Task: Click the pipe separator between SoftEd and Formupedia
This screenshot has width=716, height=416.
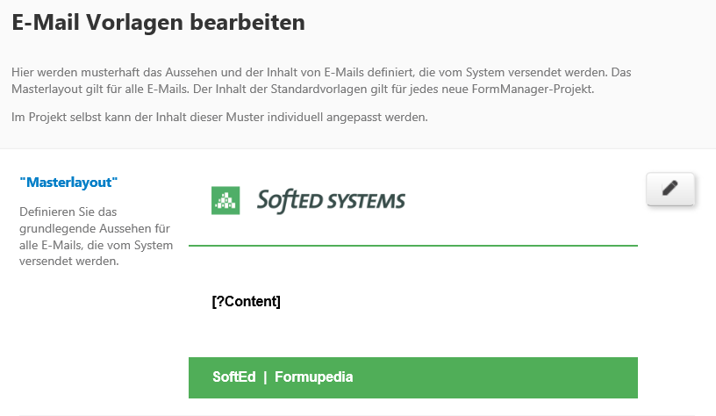Action: (265, 377)
